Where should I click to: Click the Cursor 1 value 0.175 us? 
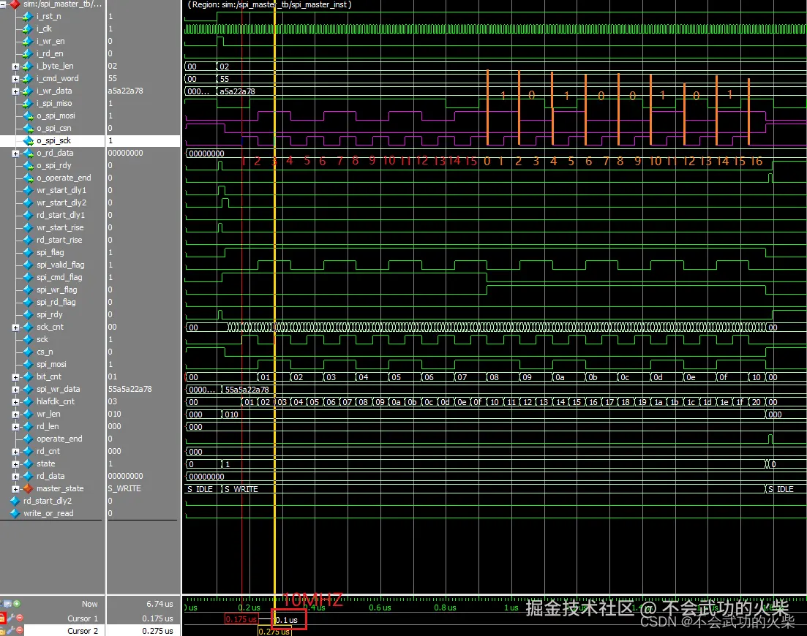(157, 618)
